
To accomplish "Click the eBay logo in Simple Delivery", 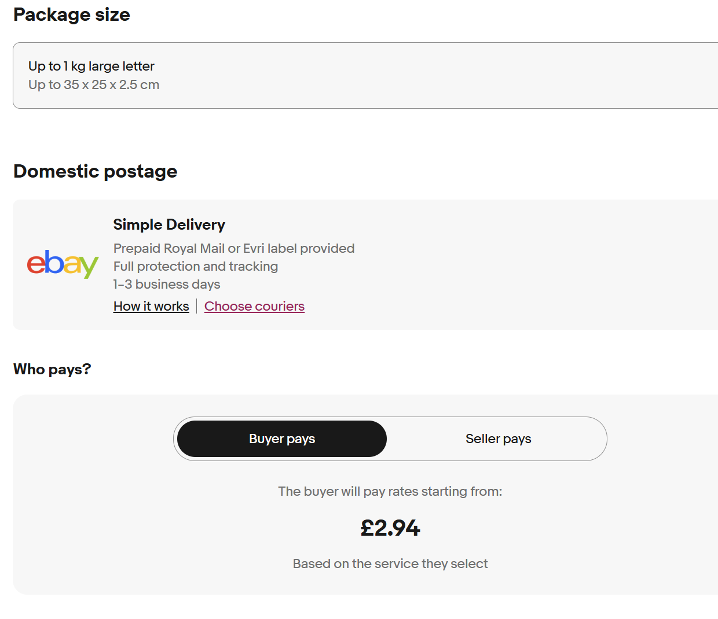I will [x=63, y=264].
